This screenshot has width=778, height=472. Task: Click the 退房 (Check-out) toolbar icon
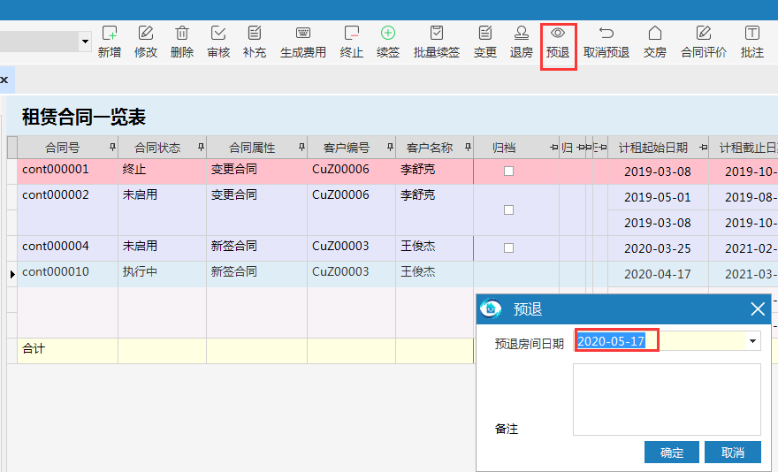click(521, 34)
